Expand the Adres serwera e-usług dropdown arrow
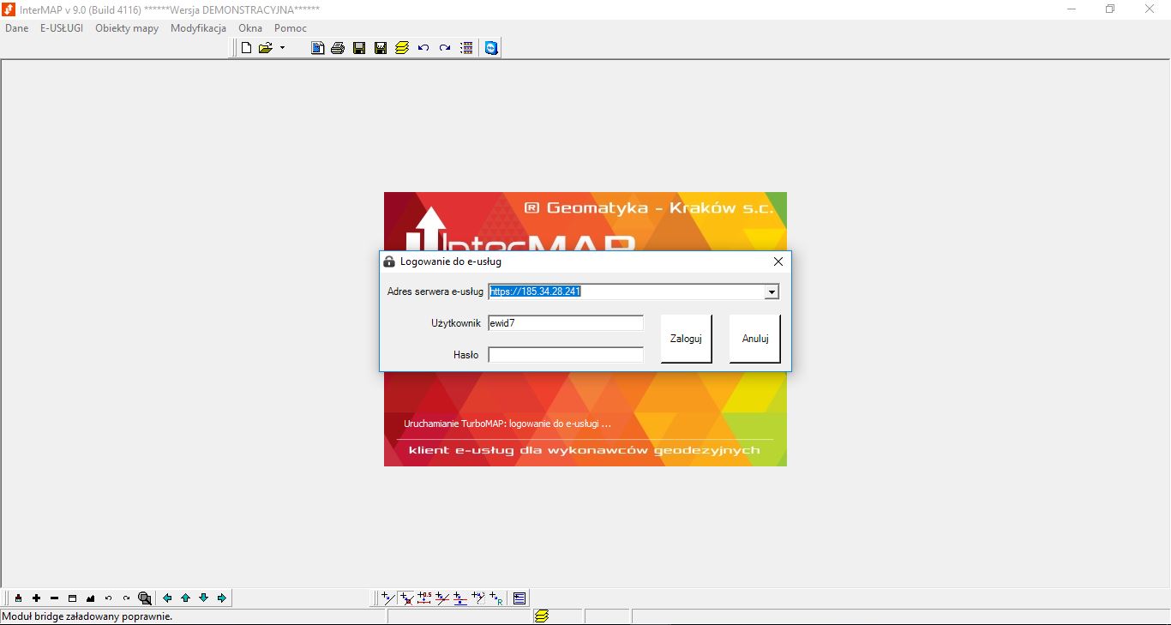 point(772,291)
